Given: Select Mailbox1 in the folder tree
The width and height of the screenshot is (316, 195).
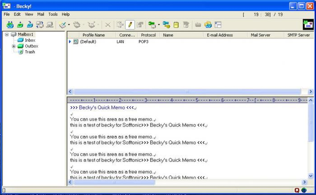Looking at the screenshot, I should point(25,35).
